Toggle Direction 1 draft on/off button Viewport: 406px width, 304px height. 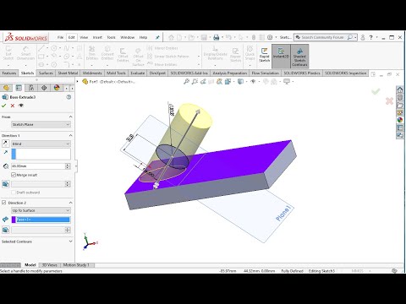coord(5,184)
